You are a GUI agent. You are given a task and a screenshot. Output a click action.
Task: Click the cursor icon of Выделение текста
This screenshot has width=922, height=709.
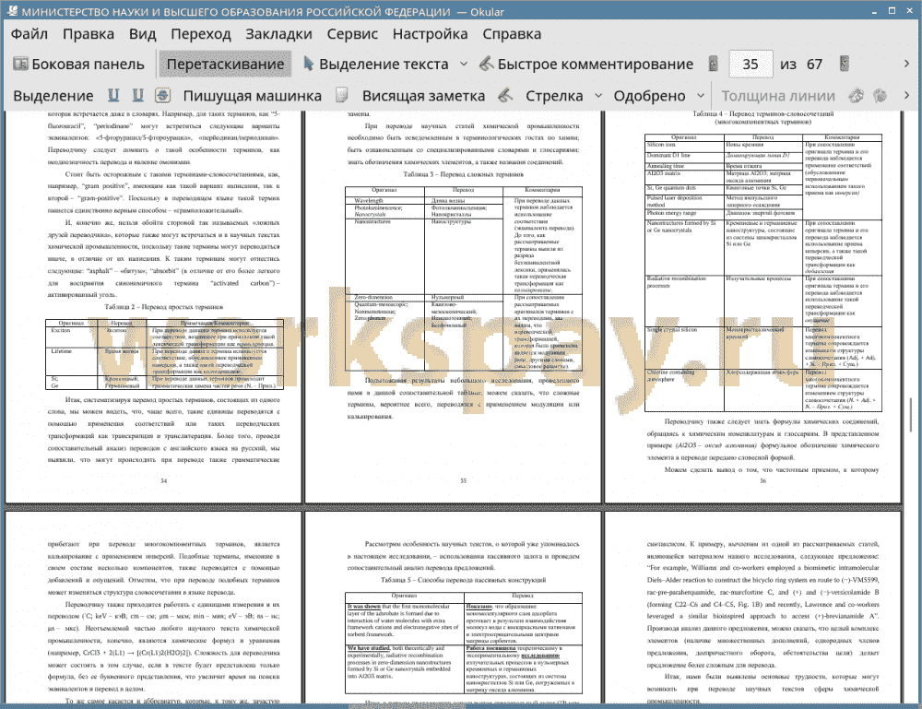coord(308,64)
